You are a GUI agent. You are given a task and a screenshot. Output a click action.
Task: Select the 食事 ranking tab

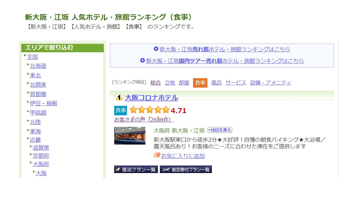[200, 83]
